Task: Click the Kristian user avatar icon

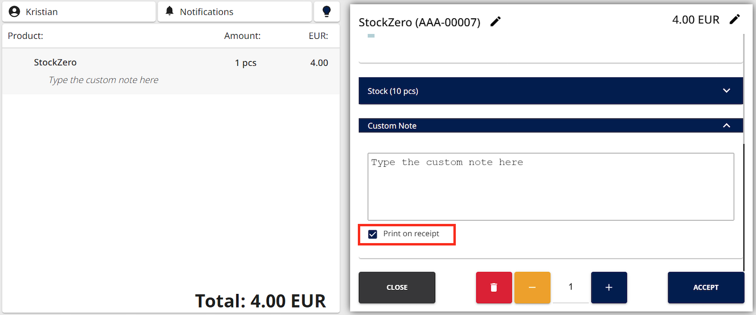Action: 14,12
